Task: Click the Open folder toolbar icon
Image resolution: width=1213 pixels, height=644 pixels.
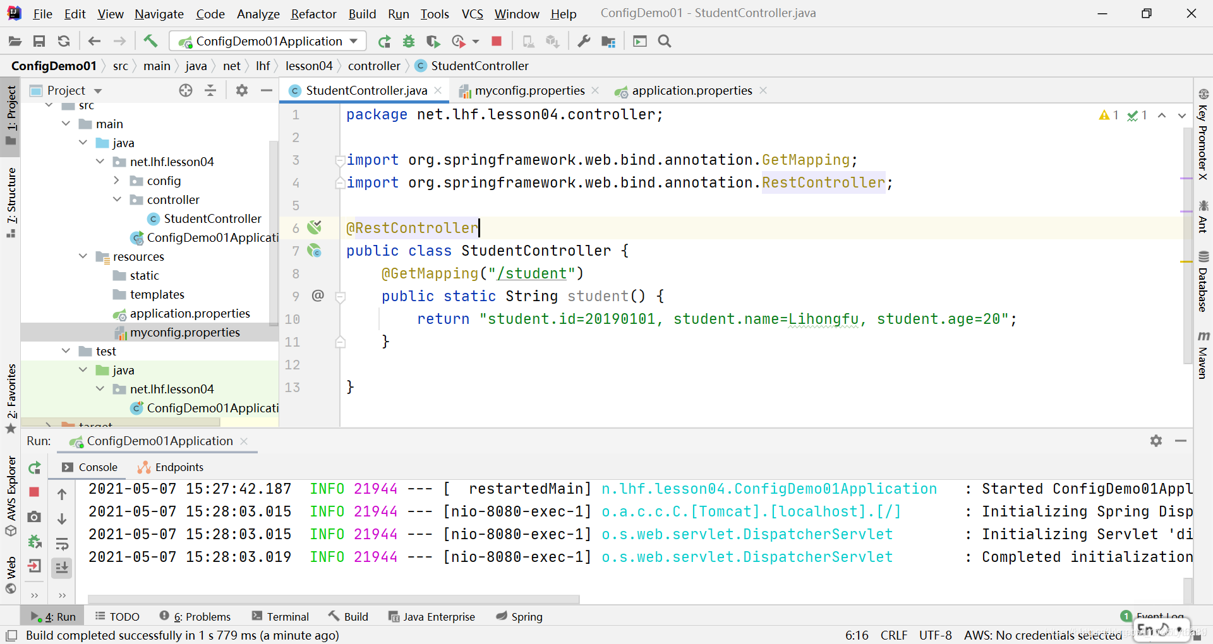Action: click(x=15, y=42)
